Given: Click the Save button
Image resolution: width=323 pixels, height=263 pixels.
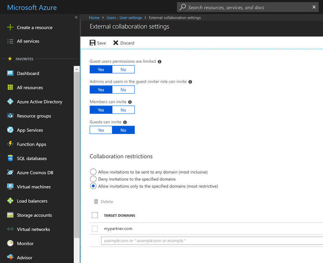Looking at the screenshot, I should tap(98, 43).
